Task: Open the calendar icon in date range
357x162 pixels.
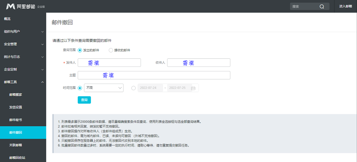Action: pos(193,88)
